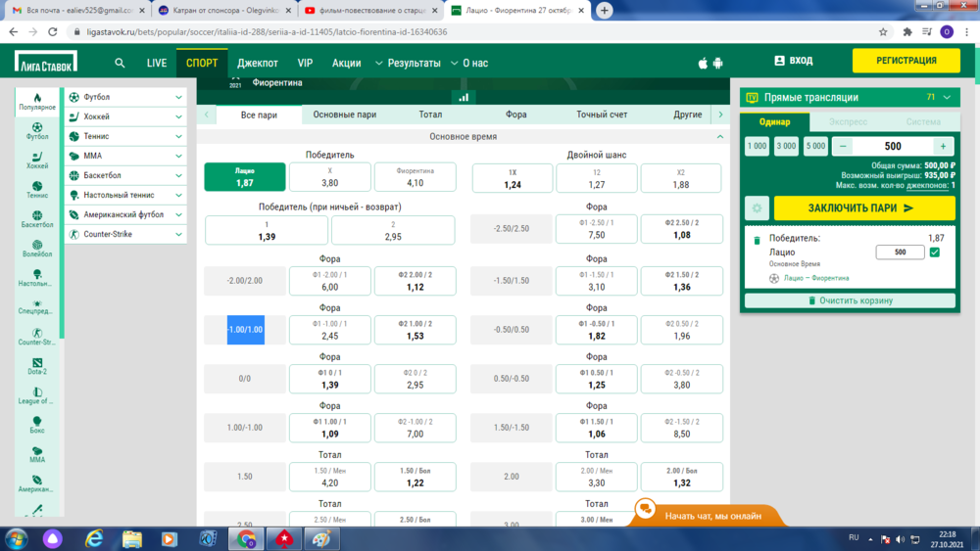This screenshot has height=551, width=980.
Task: Select draw X odds 3,80
Action: coord(330,177)
